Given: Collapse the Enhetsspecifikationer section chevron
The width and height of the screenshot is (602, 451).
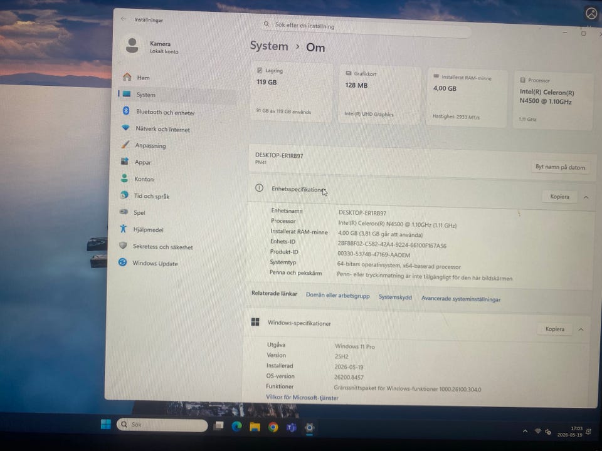Looking at the screenshot, I should coord(586,197).
